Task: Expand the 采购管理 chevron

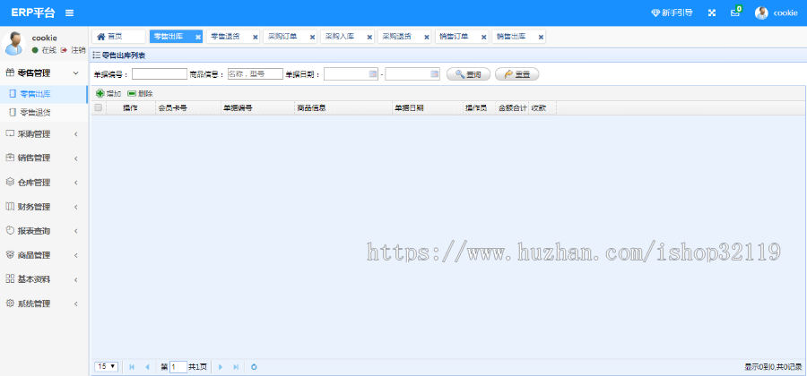Action: (x=75, y=134)
